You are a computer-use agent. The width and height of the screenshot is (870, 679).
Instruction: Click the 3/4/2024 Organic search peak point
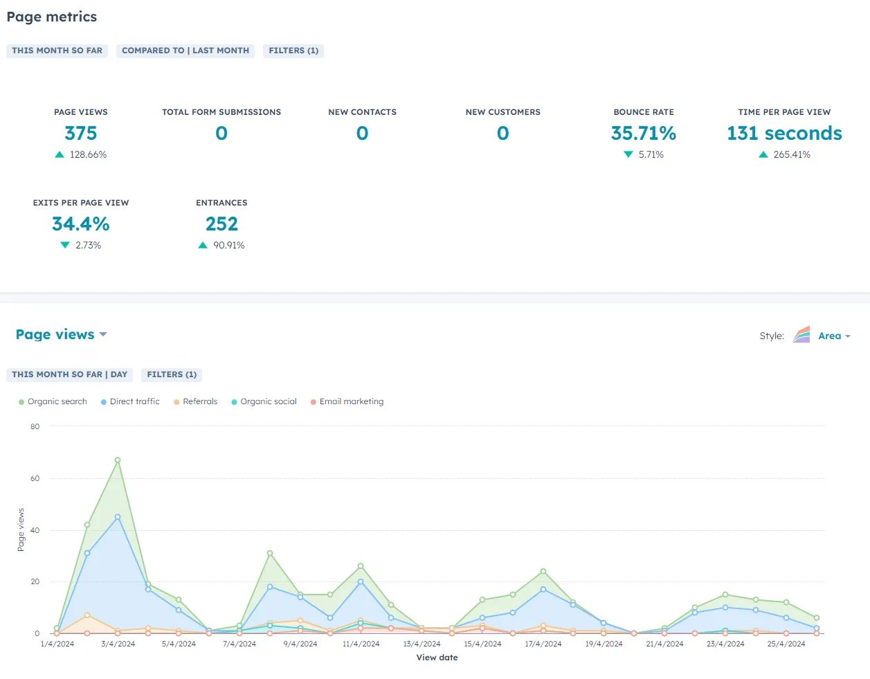(118, 460)
